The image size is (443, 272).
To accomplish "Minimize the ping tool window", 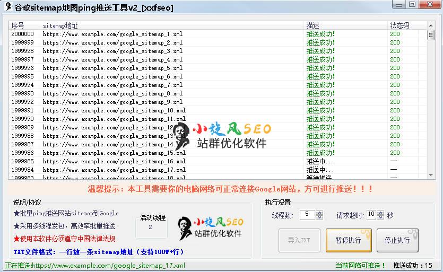I will pyautogui.click(x=399, y=4).
